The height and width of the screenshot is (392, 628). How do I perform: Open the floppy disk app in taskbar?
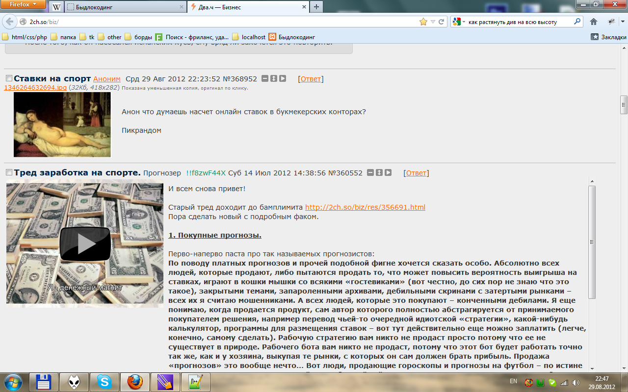click(44, 382)
